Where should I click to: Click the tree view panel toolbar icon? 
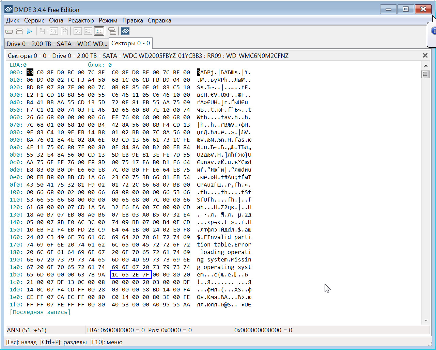coord(78,31)
